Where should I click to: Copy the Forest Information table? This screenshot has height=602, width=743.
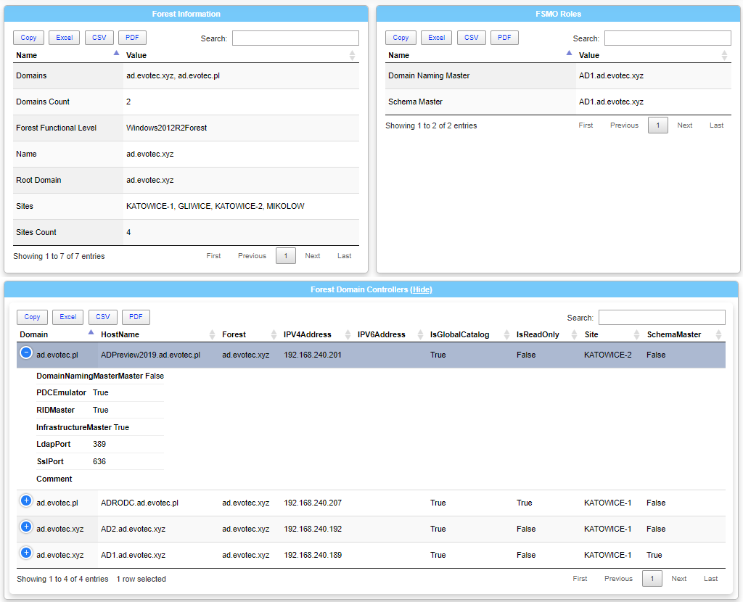click(x=28, y=37)
